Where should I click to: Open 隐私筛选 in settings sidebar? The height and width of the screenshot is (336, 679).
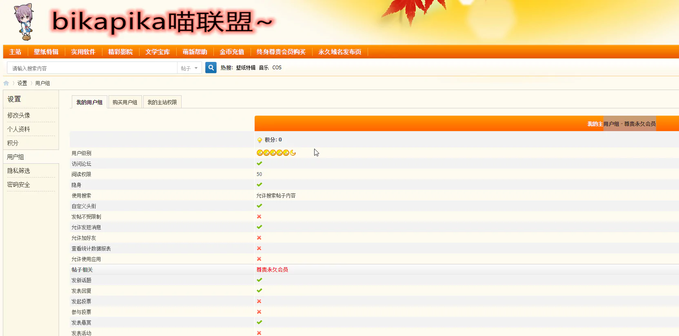(x=19, y=171)
